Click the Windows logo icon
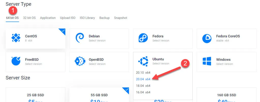Screen dimensions: 260x102 tap(207, 61)
